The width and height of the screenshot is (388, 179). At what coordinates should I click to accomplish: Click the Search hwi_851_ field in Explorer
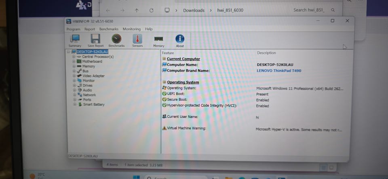(x=314, y=10)
